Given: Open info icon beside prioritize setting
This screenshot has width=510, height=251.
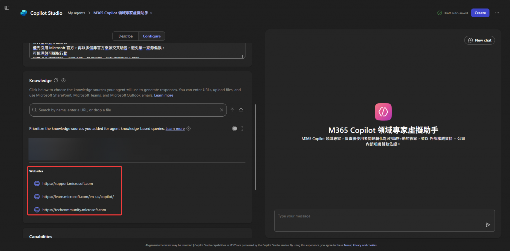Looking at the screenshot, I should point(189,129).
